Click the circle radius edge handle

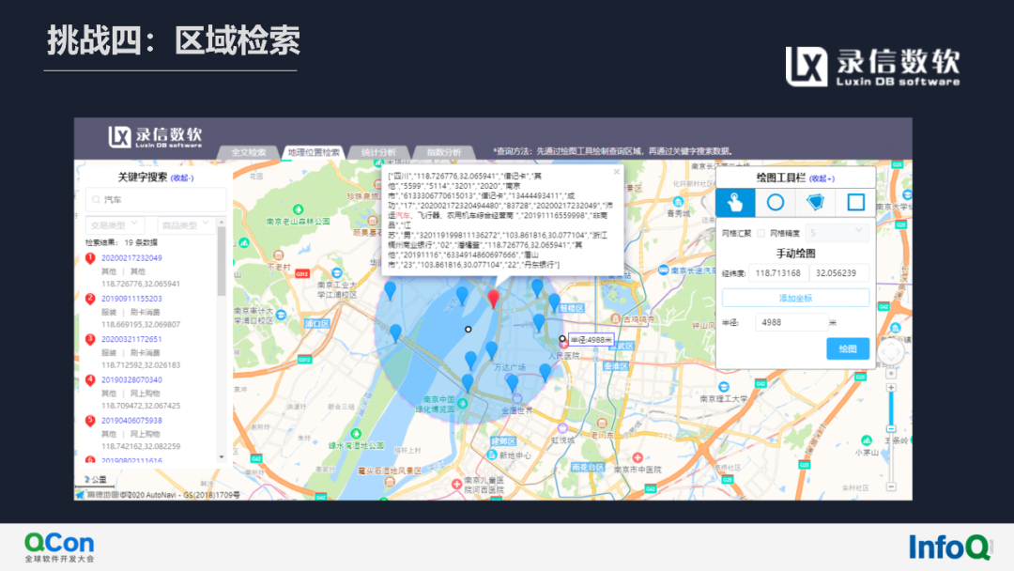pyautogui.click(x=562, y=338)
